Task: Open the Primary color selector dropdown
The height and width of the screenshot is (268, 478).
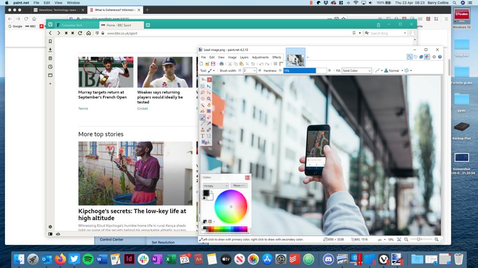Action: [216, 186]
